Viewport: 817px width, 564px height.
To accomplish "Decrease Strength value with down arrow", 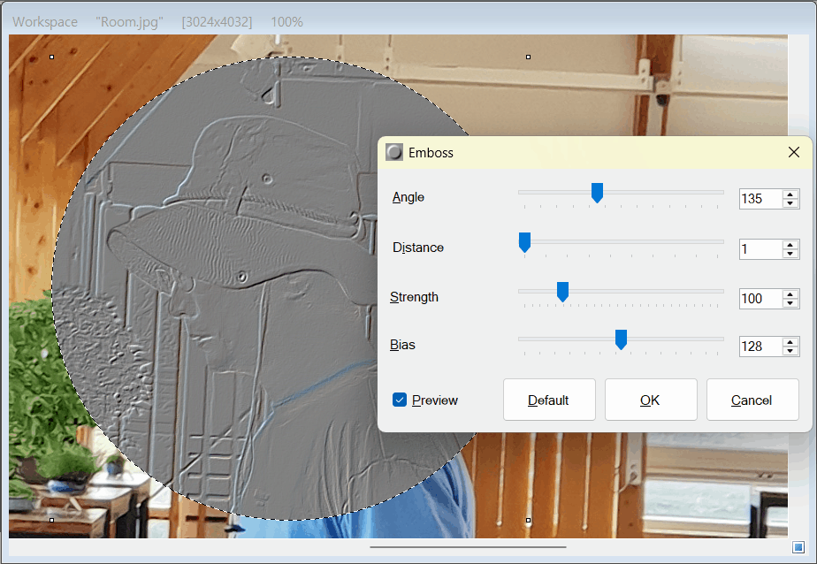I will pyautogui.click(x=790, y=303).
